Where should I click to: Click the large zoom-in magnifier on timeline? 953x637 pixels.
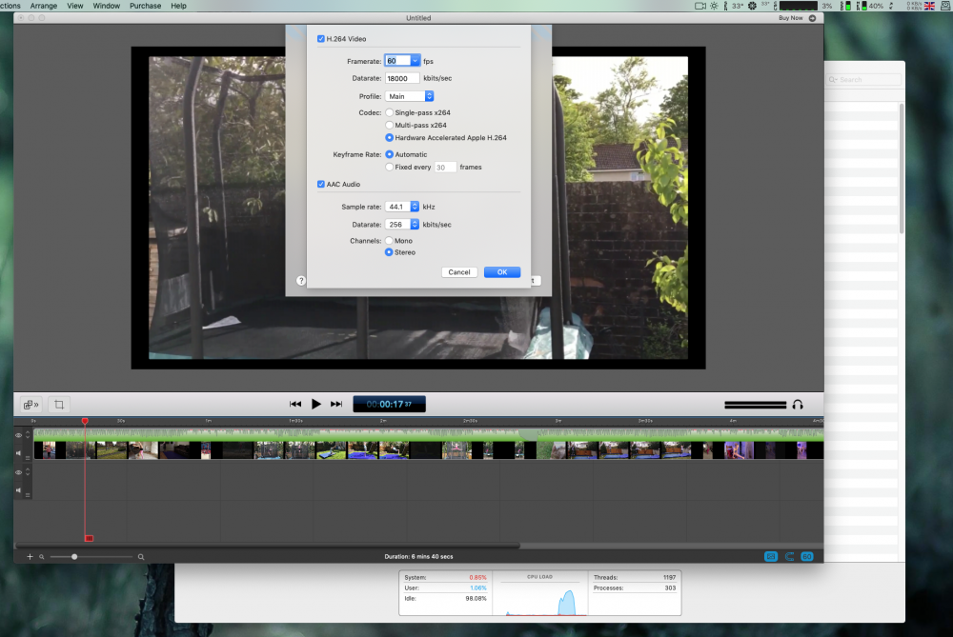(x=141, y=557)
